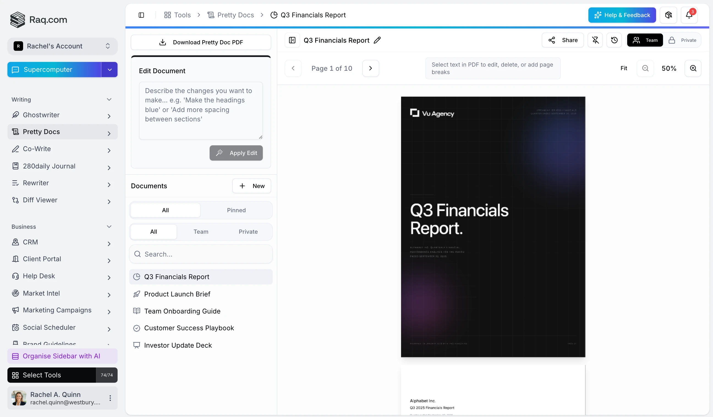This screenshot has height=417, width=713.
Task: Collapse the Business section
Action: [109, 227]
